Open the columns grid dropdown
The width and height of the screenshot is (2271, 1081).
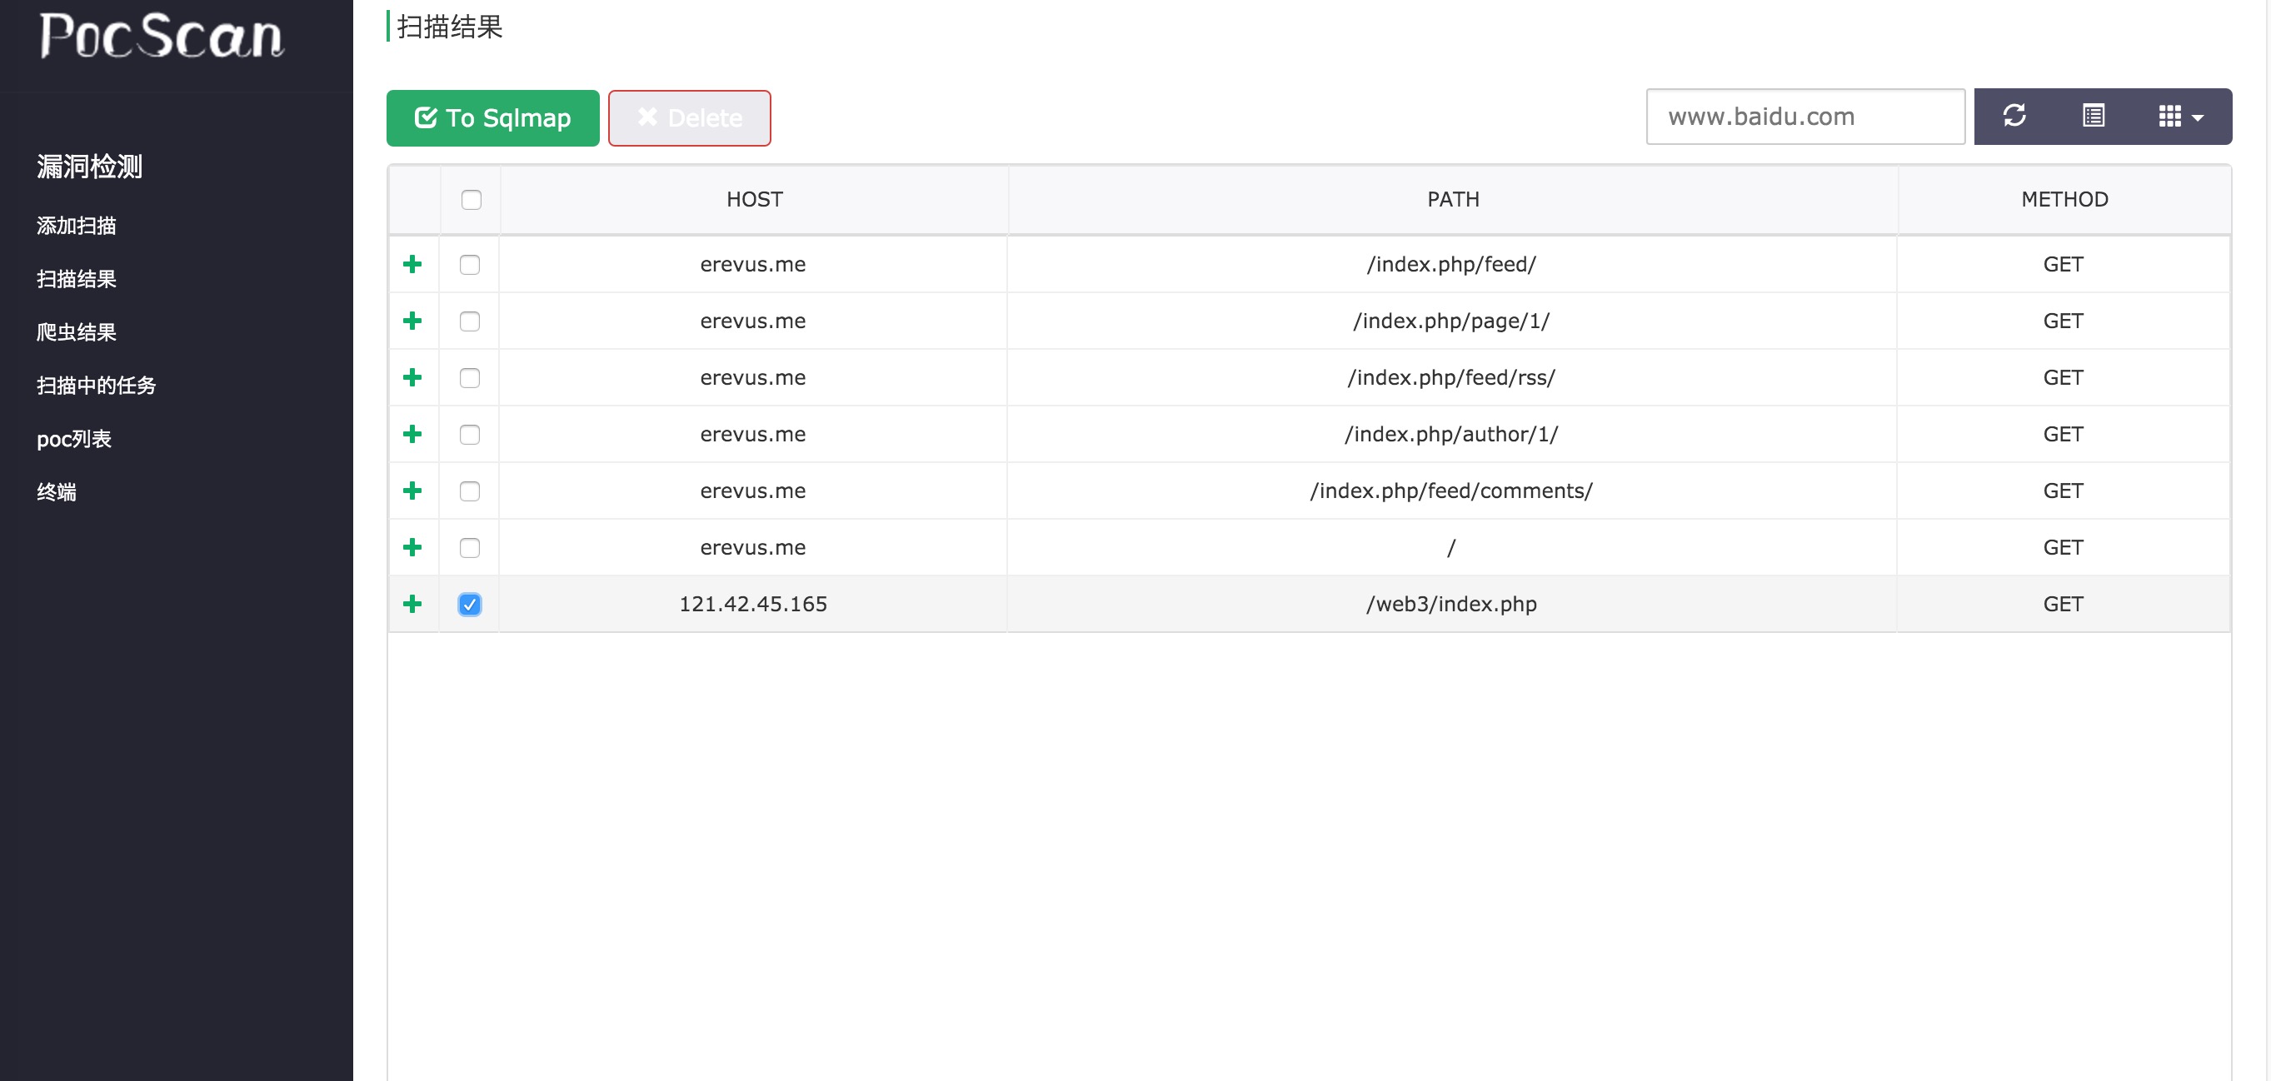(2179, 117)
